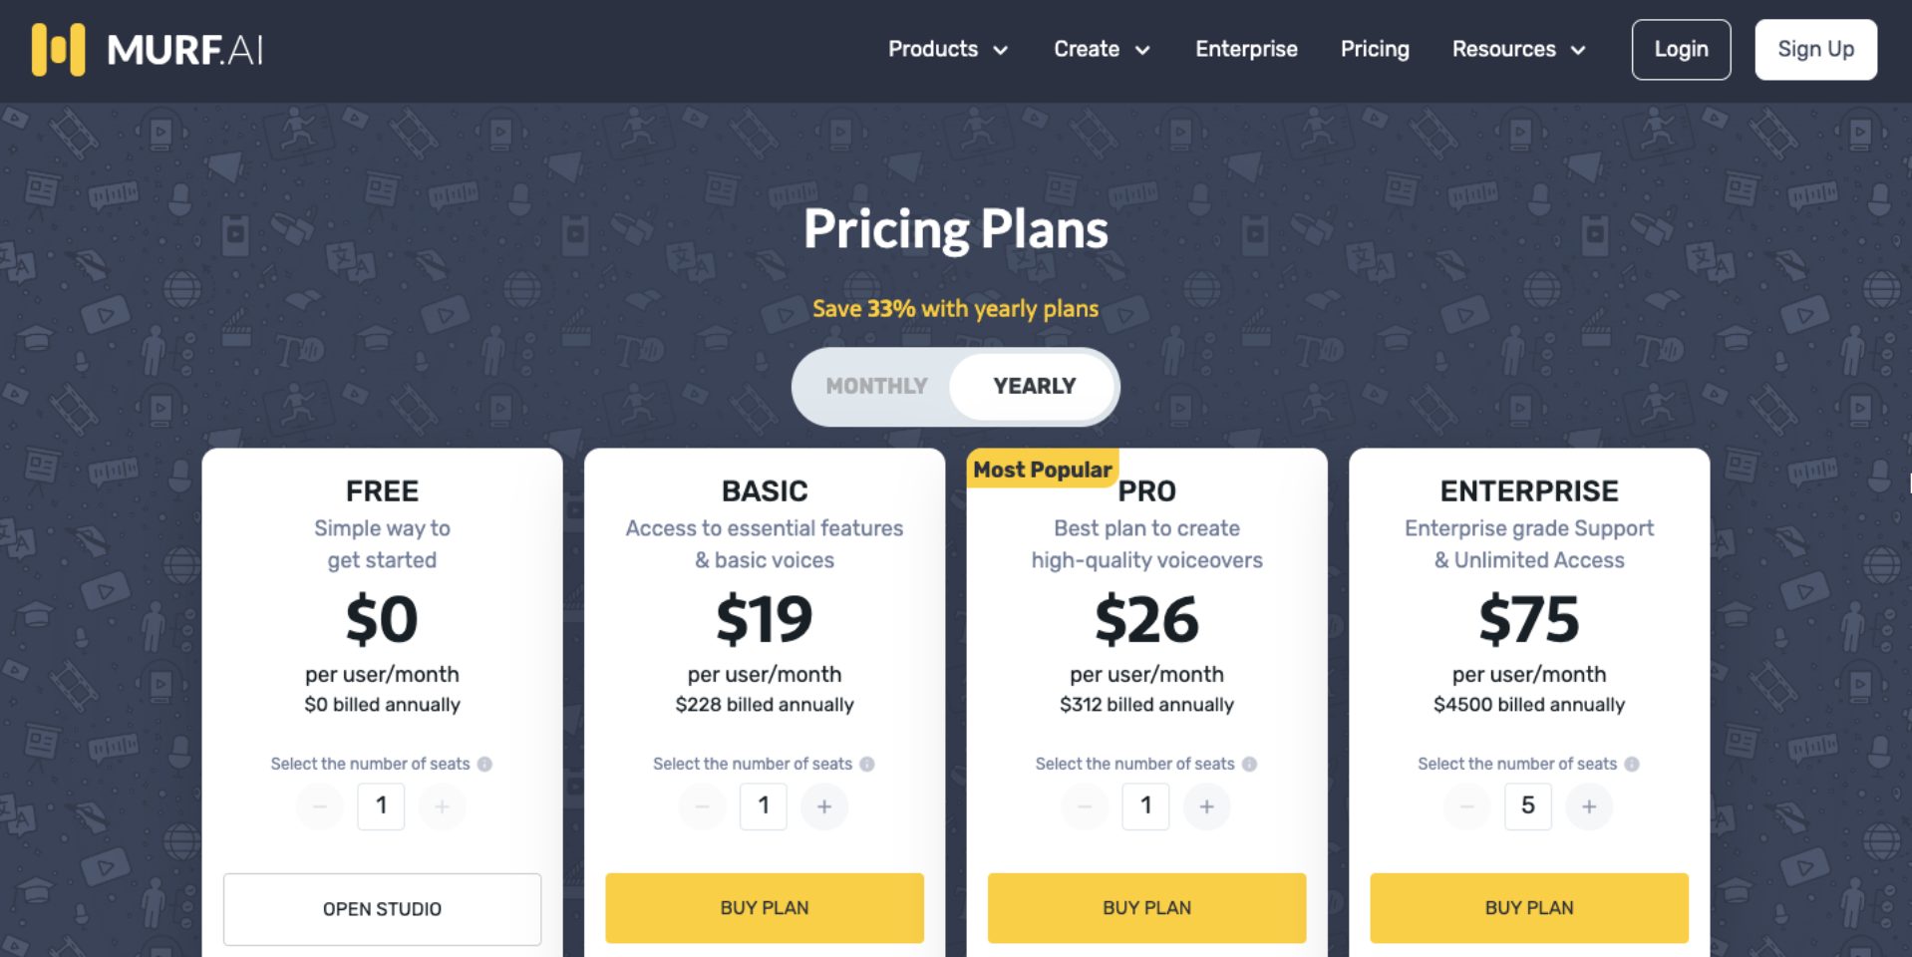Click the info icon beside Free plan seats

pos(484,764)
